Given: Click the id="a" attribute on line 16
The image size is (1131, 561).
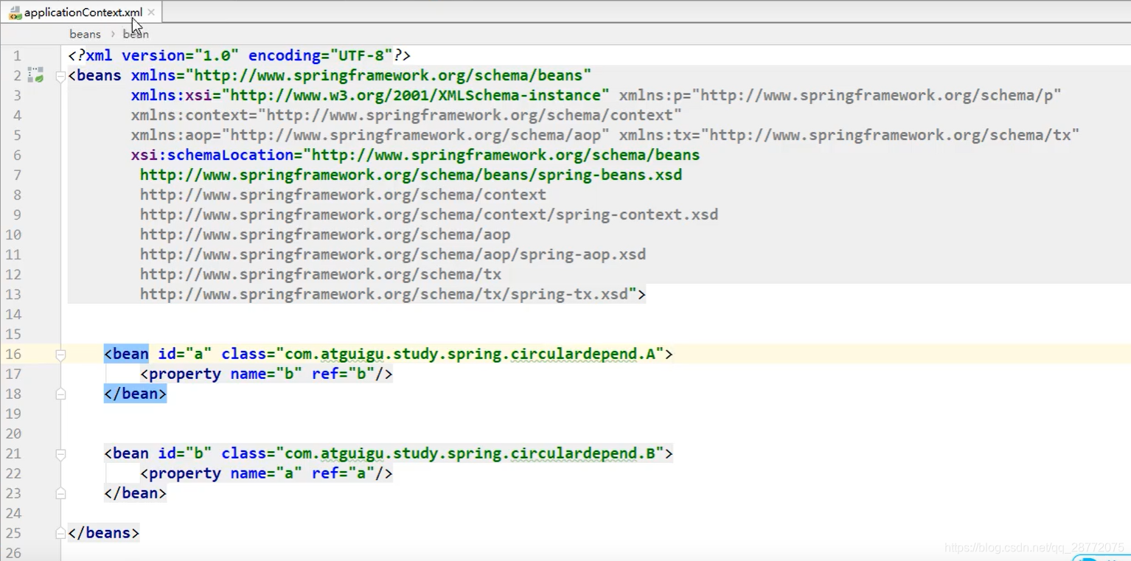Looking at the screenshot, I should pos(185,354).
